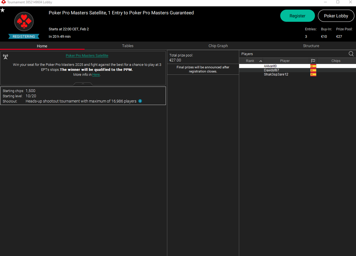Toggle Rank column sort arrow
This screenshot has width=356, height=256.
click(261, 61)
